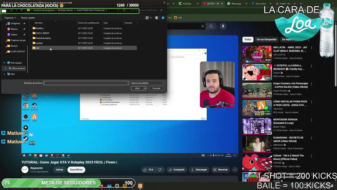
Task: Click the FiveM icon in the taskbar
Action: (140, 186)
